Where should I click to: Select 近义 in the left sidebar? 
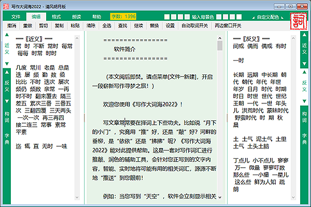7,49
